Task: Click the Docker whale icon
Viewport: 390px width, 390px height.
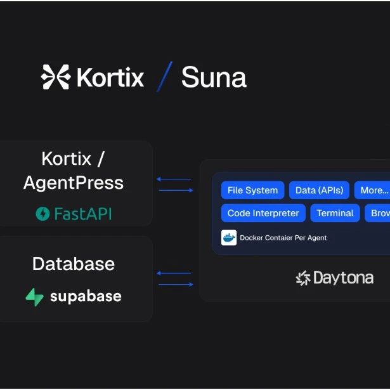Action: tap(229, 238)
